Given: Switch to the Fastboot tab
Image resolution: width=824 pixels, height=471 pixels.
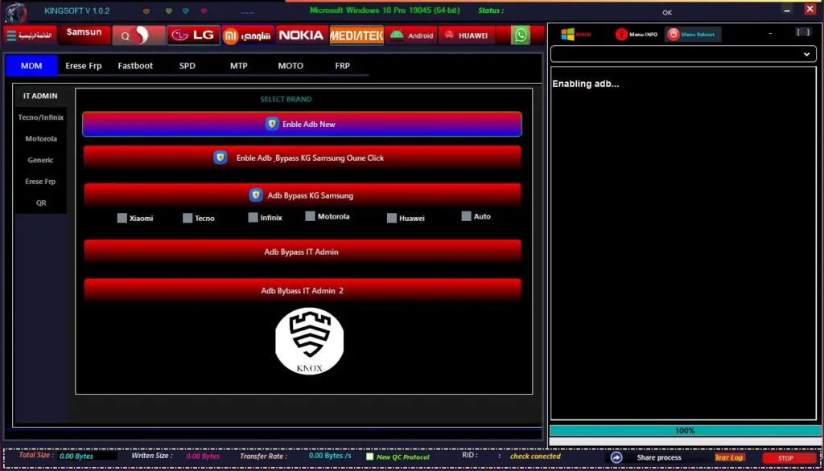Looking at the screenshot, I should point(135,66).
